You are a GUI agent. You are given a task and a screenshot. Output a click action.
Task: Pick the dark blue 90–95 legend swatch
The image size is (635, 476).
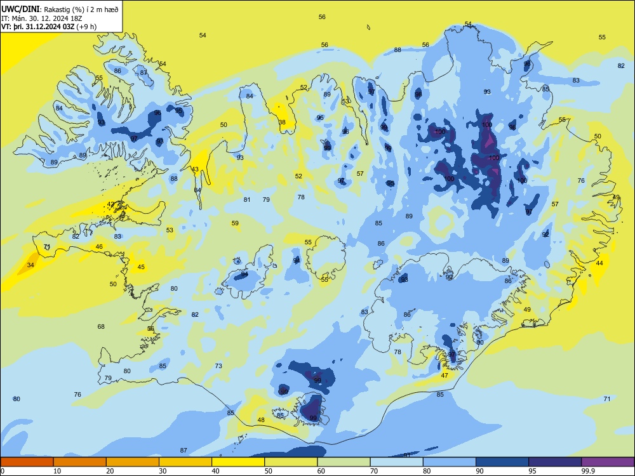(x=502, y=462)
